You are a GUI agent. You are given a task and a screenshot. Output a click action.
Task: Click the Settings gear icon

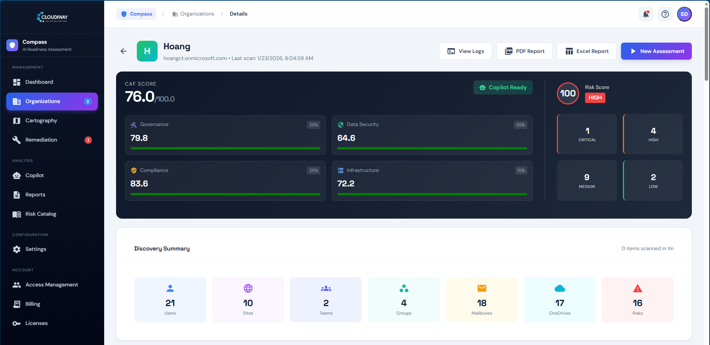[17, 249]
